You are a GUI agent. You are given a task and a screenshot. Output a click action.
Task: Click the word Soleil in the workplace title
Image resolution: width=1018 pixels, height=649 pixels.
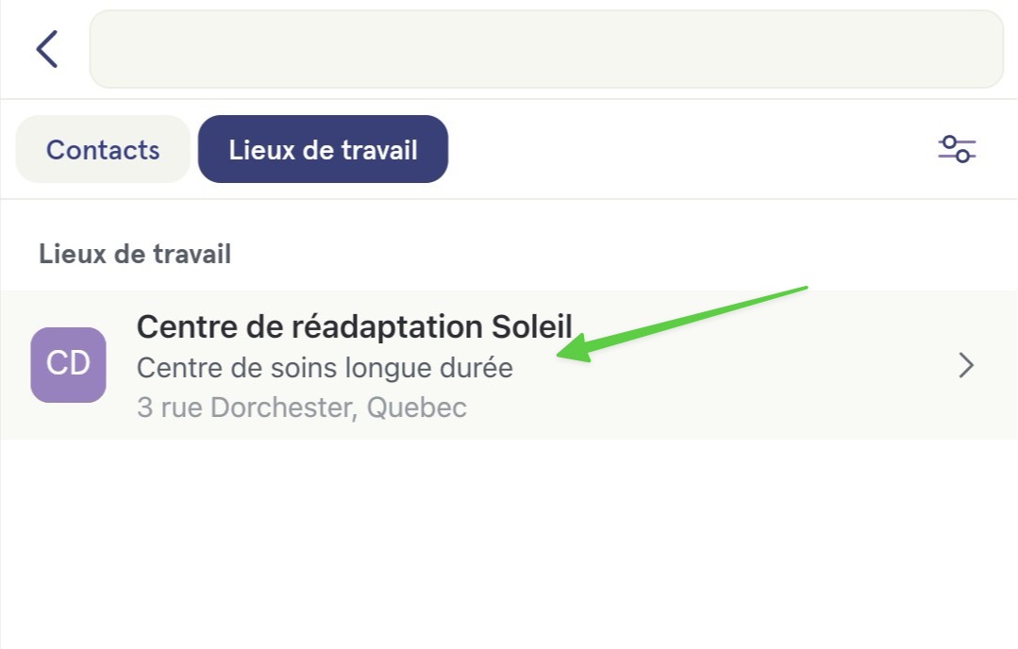[x=532, y=326]
